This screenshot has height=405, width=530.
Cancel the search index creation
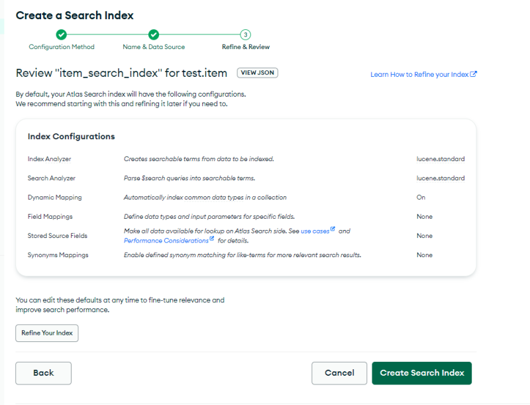click(x=339, y=373)
